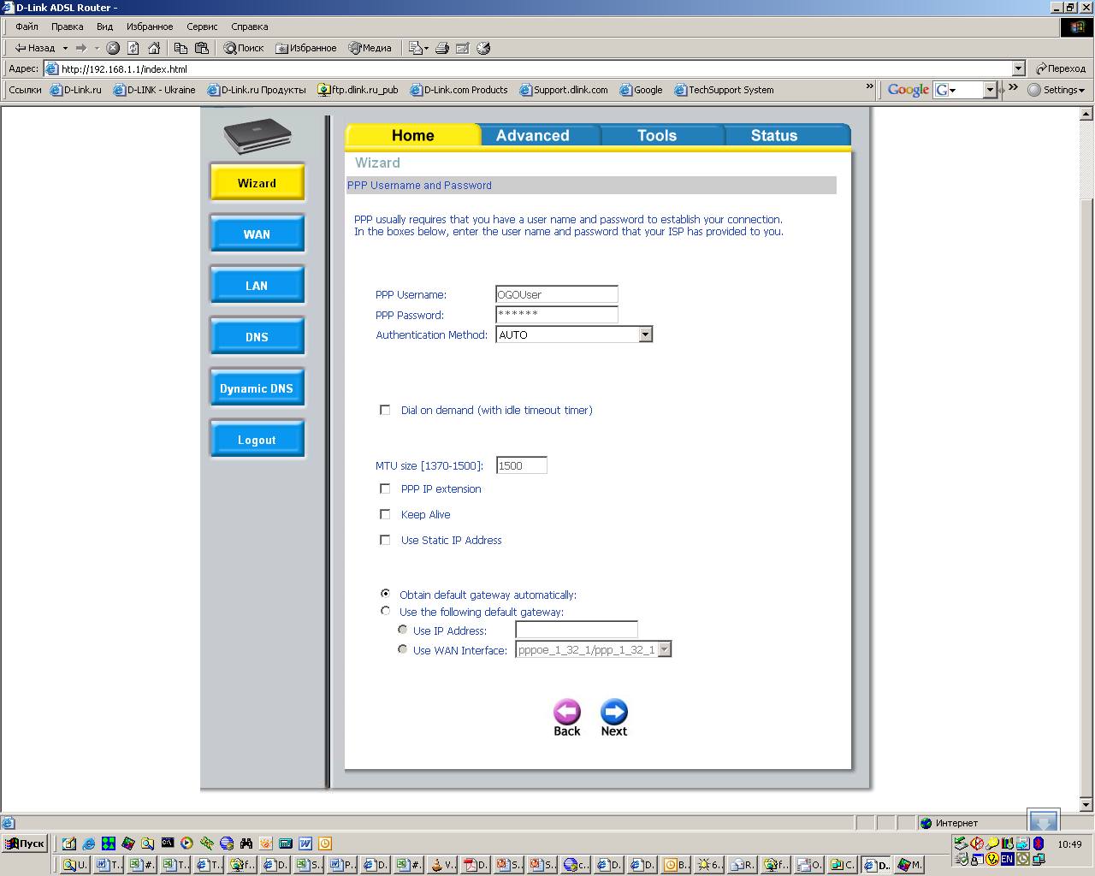Screen dimensions: 1095x876
Task: Open Поиск (Search) in browser toolbar
Action: click(244, 48)
